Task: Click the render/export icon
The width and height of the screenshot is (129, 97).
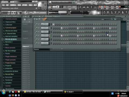Action: (x=112, y=12)
